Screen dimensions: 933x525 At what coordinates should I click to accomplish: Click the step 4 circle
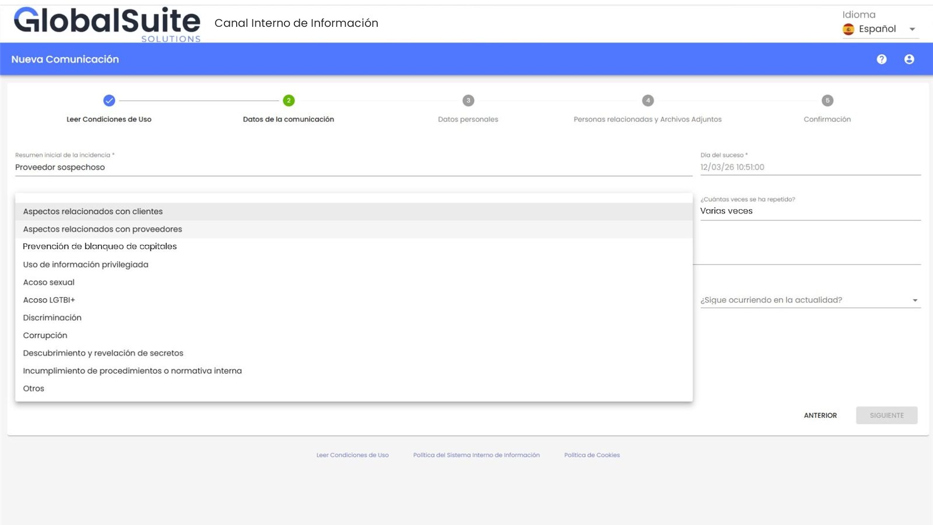648,100
